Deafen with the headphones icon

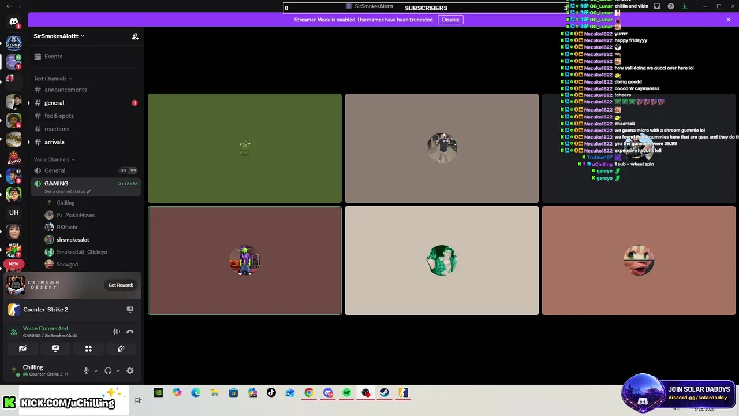[x=108, y=371]
